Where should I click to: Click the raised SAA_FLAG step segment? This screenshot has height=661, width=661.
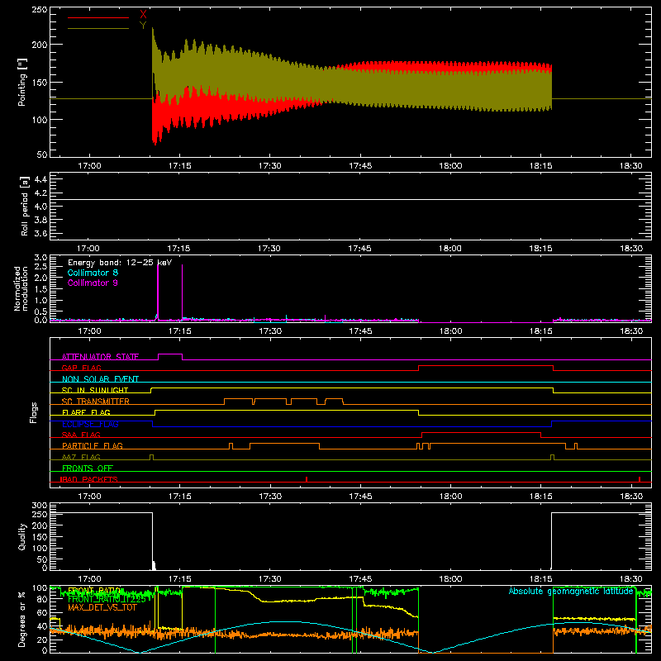pyautogui.click(x=481, y=432)
